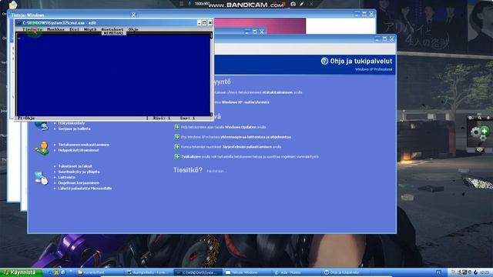Open the Tiedosto menu in the edit window
The width and height of the screenshot is (493, 277).
[32, 29]
